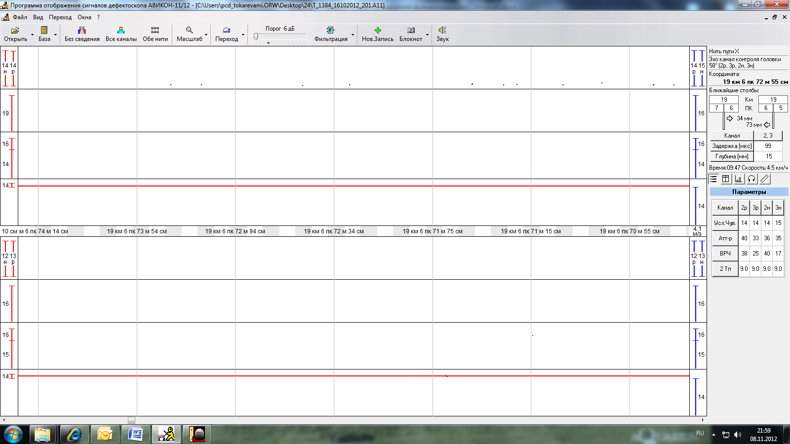Viewport: 790px width, 444px height.
Task: Click coordinate label 19 км 6 пк 72 м 94 см
Action: coord(235,231)
